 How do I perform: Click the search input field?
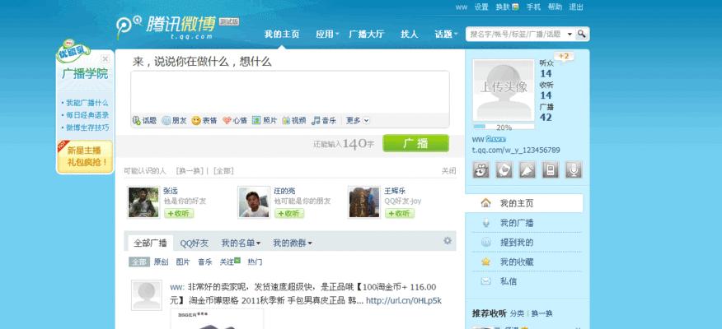(515, 34)
